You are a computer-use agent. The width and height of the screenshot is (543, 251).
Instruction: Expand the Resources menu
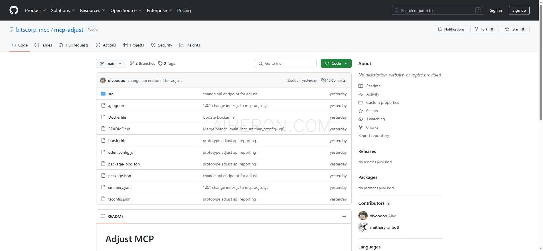coord(92,10)
